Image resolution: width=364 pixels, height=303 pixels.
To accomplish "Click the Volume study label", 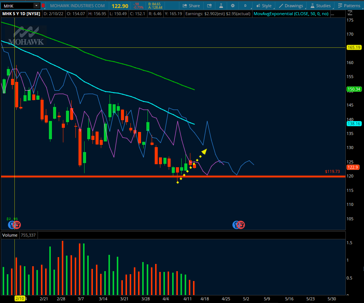I will 10,235.
